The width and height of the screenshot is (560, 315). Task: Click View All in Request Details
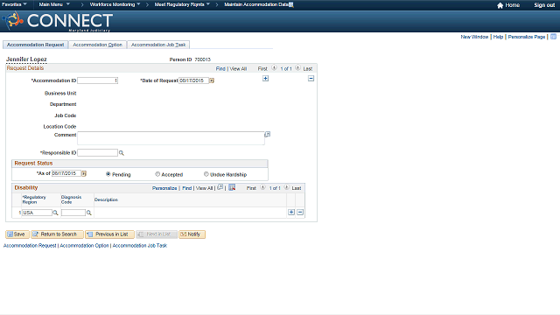coord(238,68)
